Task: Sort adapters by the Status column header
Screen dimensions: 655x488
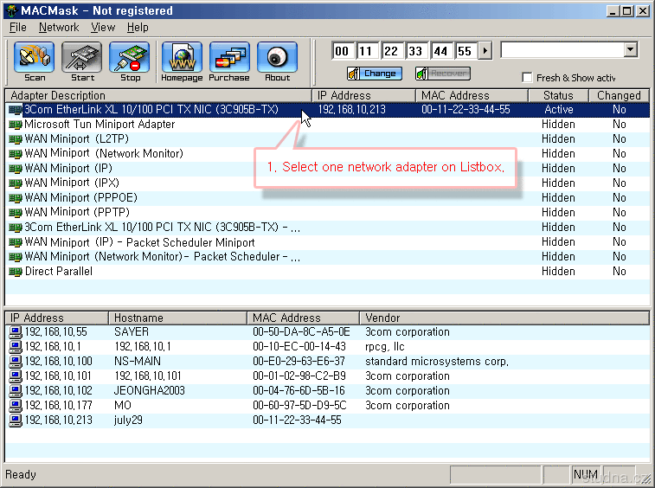Action: 558,95
